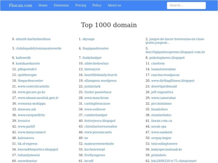Open www.estilocer link
218x163 pixels.
[95, 109]
